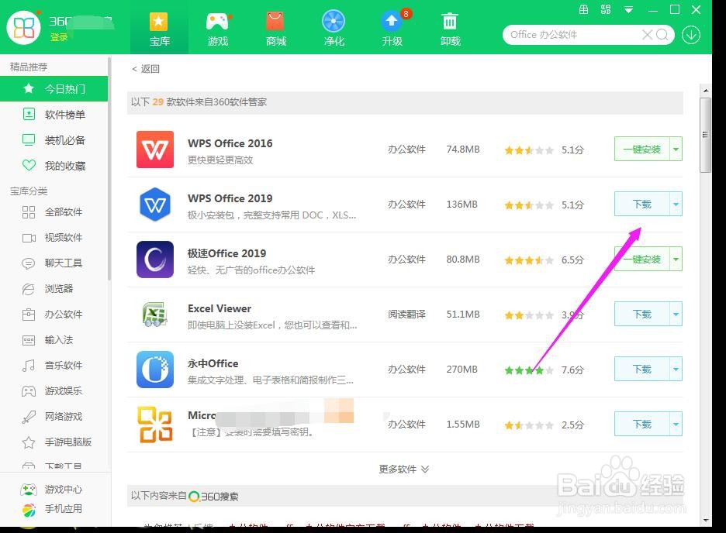Expand download options for 永中Office
Viewport: 726px width, 533px height.
(676, 370)
